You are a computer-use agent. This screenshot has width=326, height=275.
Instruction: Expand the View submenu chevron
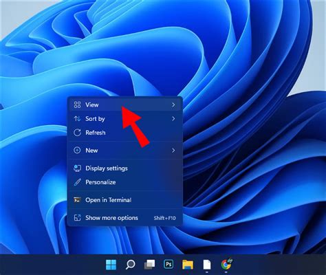(x=173, y=104)
